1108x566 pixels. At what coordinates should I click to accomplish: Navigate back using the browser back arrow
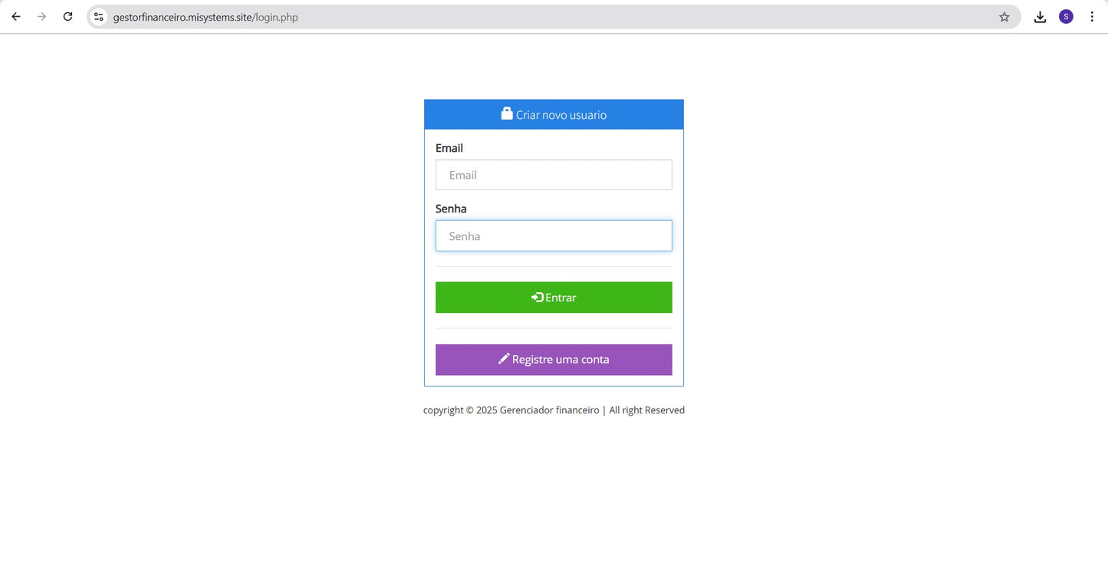[x=15, y=16]
